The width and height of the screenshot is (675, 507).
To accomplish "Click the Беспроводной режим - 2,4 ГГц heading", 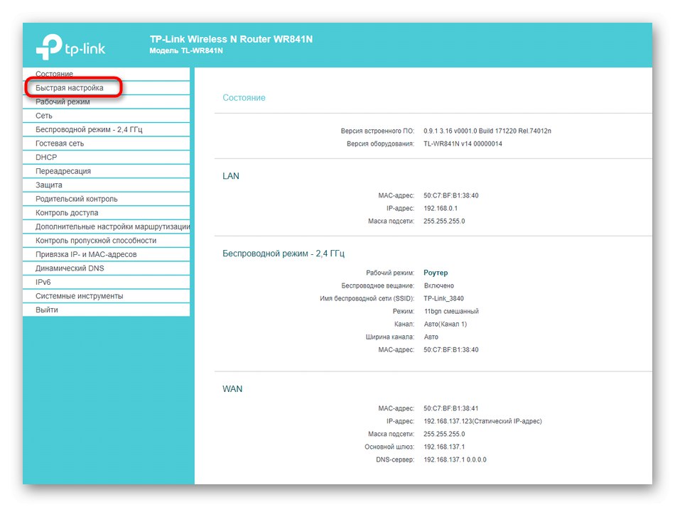I will 283,253.
